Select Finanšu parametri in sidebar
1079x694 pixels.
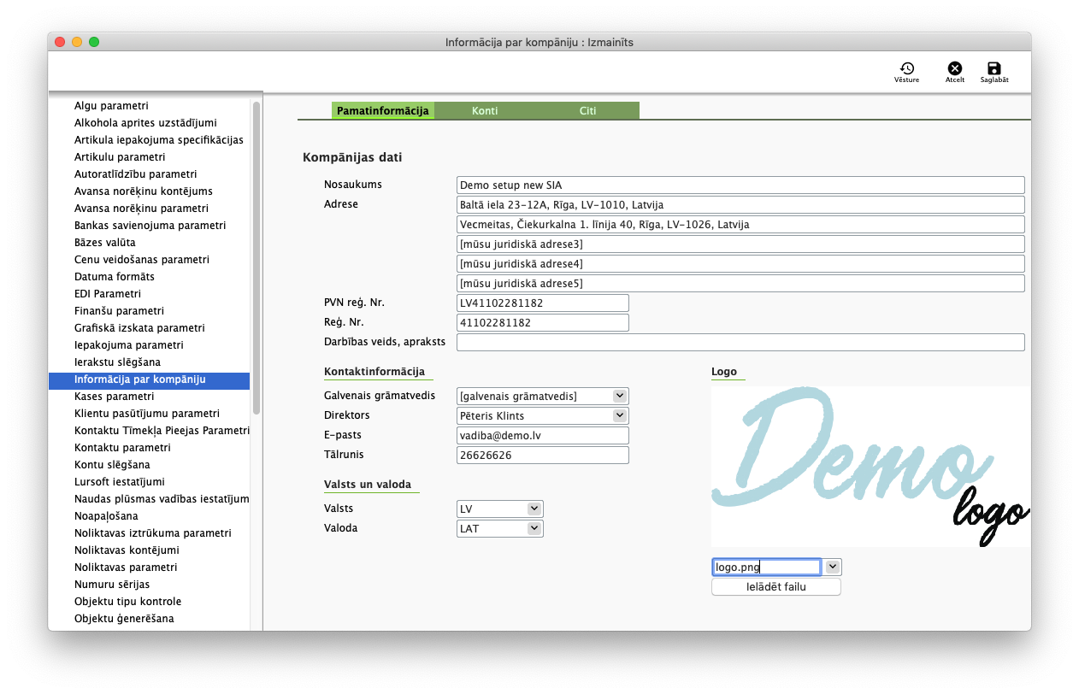(x=119, y=311)
